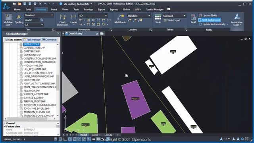Toggle Field Background
The height and width of the screenshot is (143, 254).
click(x=210, y=20)
